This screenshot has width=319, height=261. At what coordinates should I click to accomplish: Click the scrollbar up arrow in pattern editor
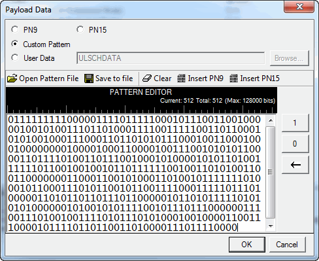click(271, 120)
